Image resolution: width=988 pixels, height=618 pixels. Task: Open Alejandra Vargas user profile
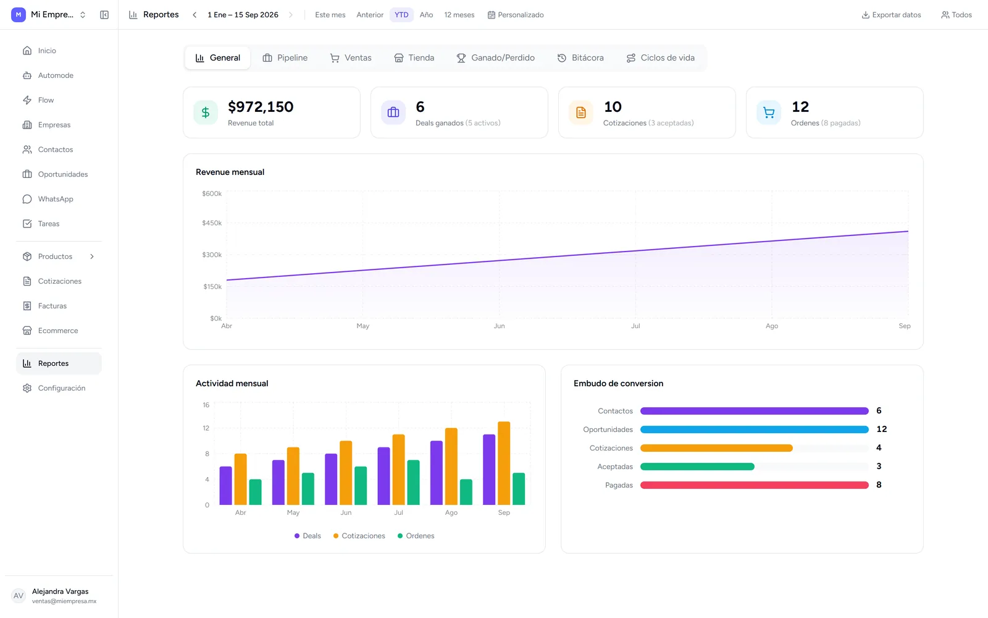tap(59, 596)
